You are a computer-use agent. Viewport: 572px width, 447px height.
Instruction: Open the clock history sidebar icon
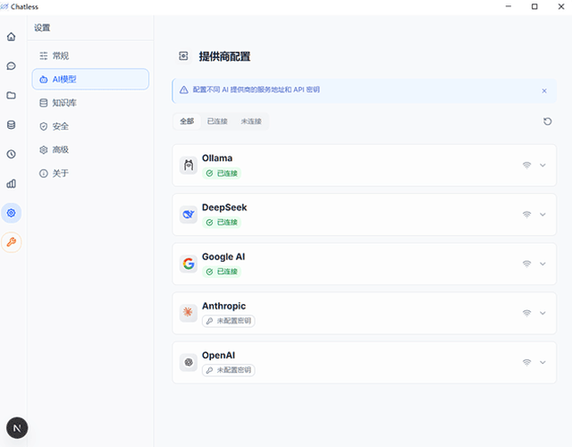click(12, 154)
